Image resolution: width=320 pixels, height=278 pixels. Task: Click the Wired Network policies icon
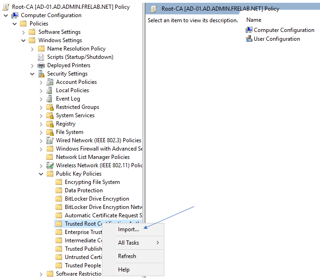pos(50,140)
